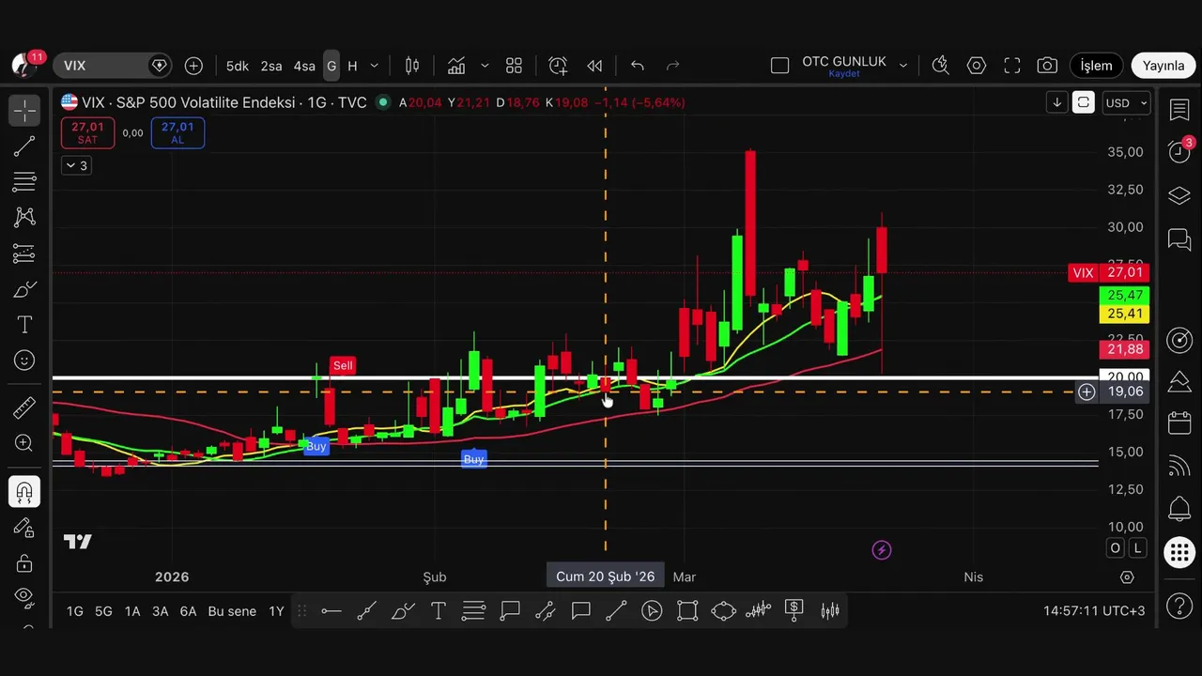The width and height of the screenshot is (1202, 676).
Task: Open the chat panel in right sidebar
Action: (x=1179, y=239)
